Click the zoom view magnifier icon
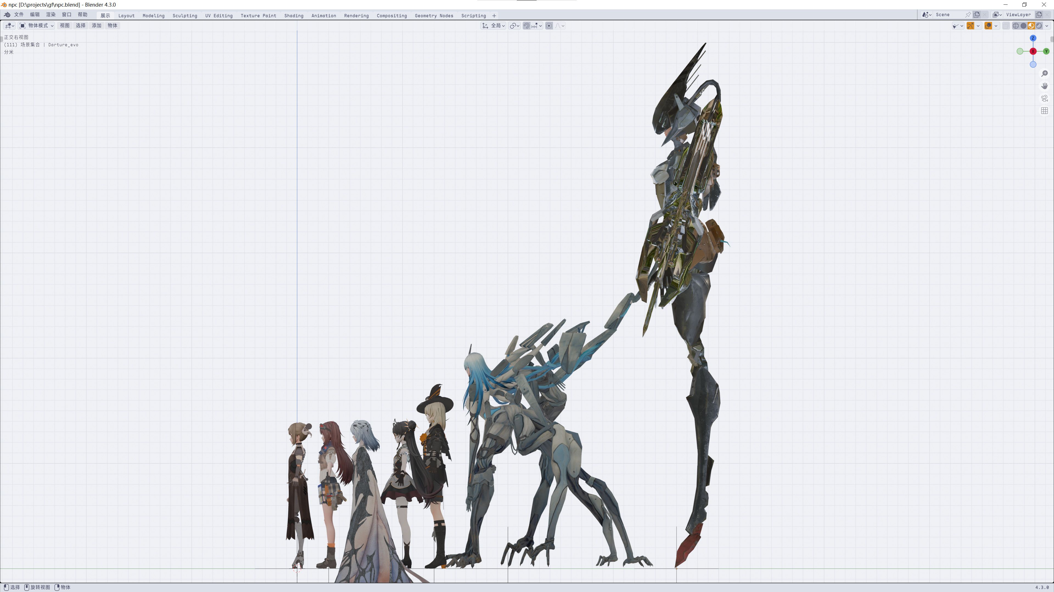 pyautogui.click(x=1045, y=73)
